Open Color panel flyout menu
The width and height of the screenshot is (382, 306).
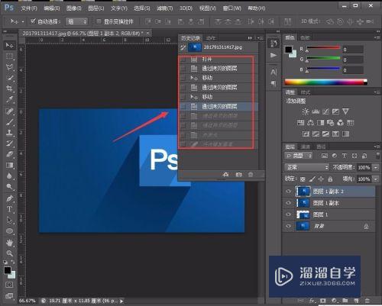click(x=377, y=37)
